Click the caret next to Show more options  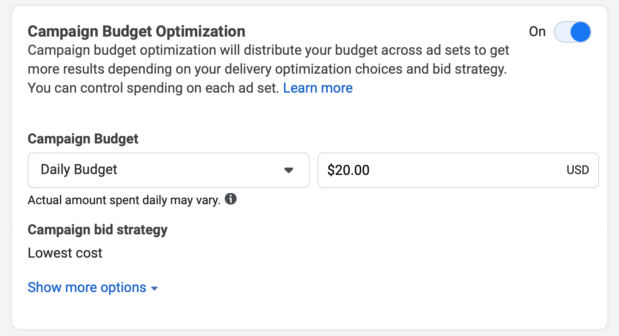154,288
